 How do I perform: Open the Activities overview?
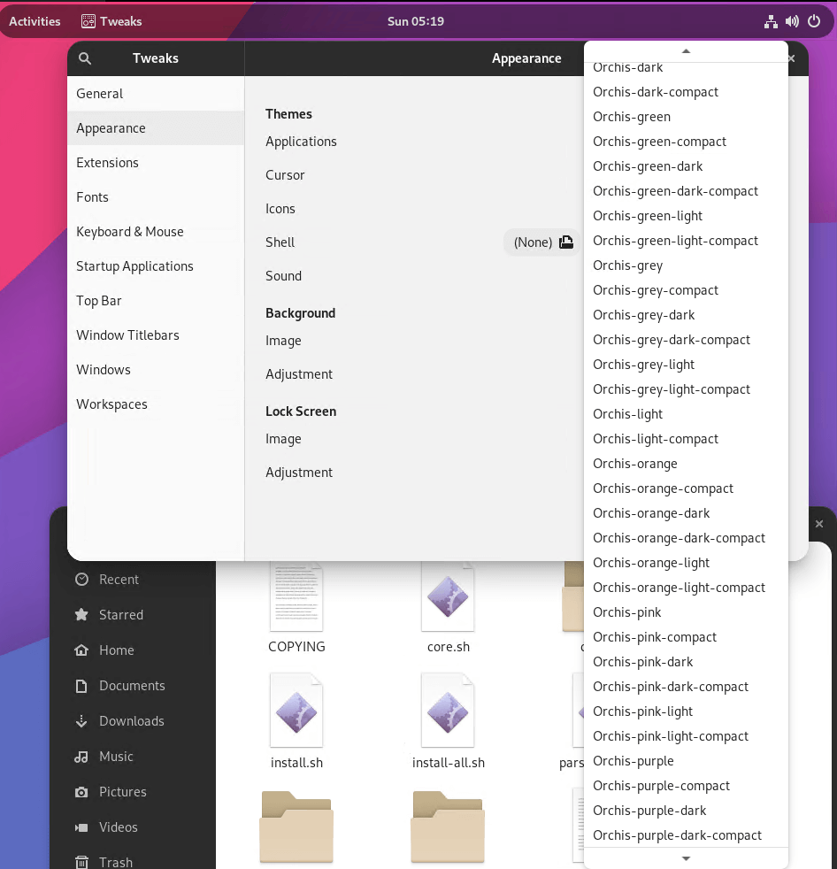pyautogui.click(x=35, y=20)
